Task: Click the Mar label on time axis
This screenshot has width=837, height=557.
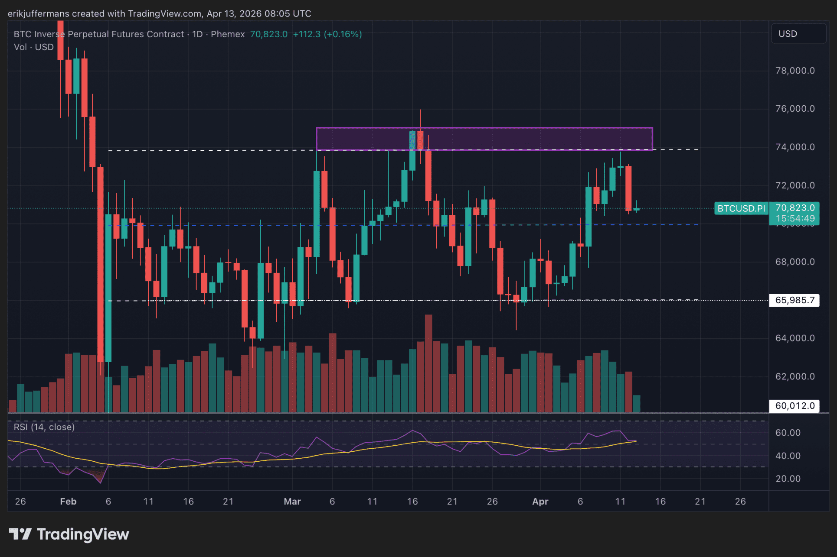Action: tap(292, 502)
